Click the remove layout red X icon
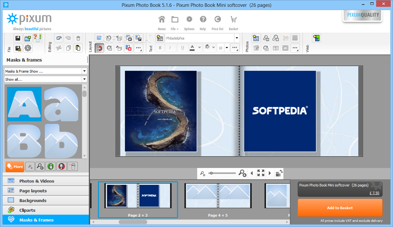 129,48
